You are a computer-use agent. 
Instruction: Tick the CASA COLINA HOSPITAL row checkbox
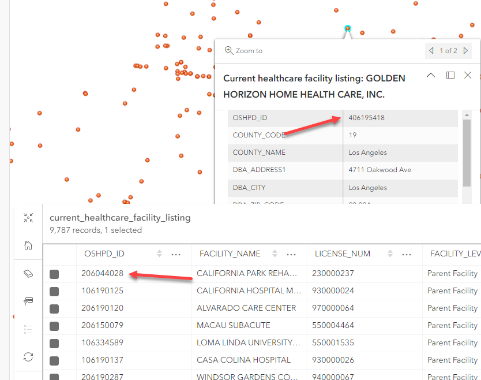(x=54, y=361)
